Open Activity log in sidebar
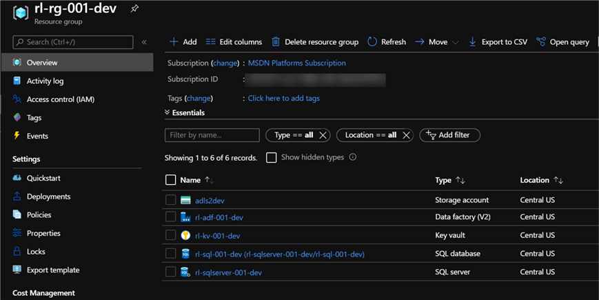 click(45, 81)
